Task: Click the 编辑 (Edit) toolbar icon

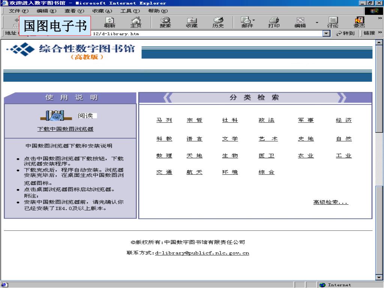Action: [x=300, y=22]
